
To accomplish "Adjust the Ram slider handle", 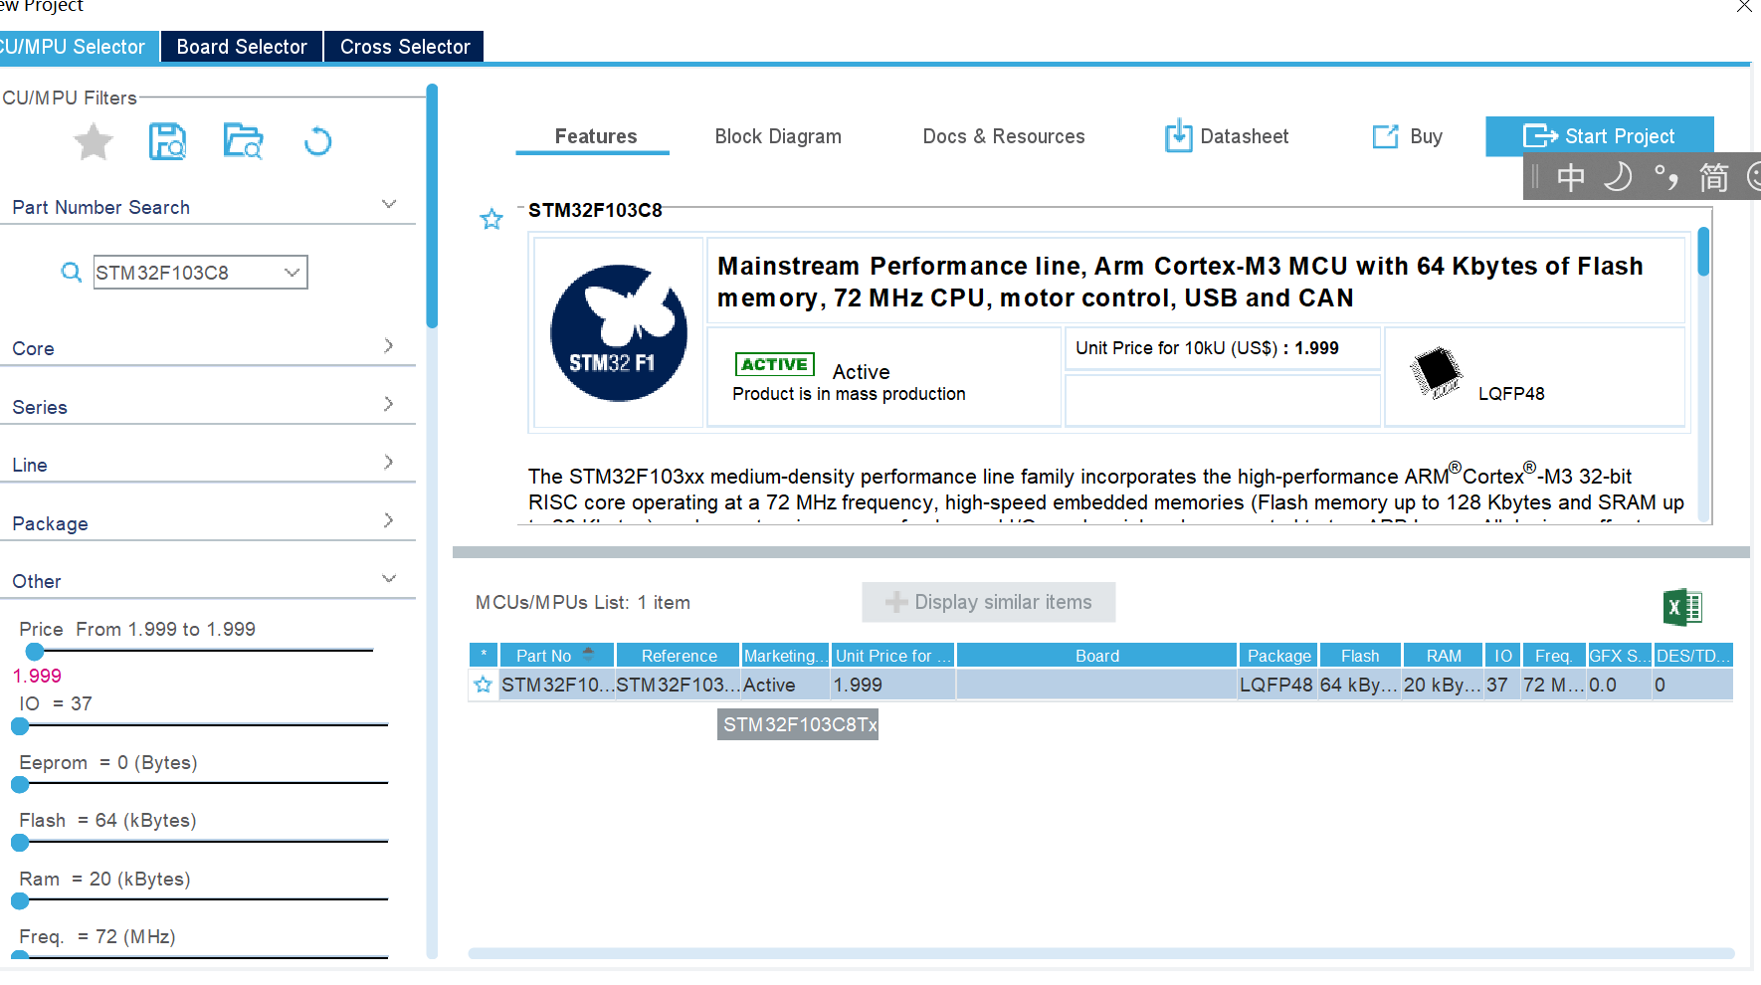I will click(20, 901).
